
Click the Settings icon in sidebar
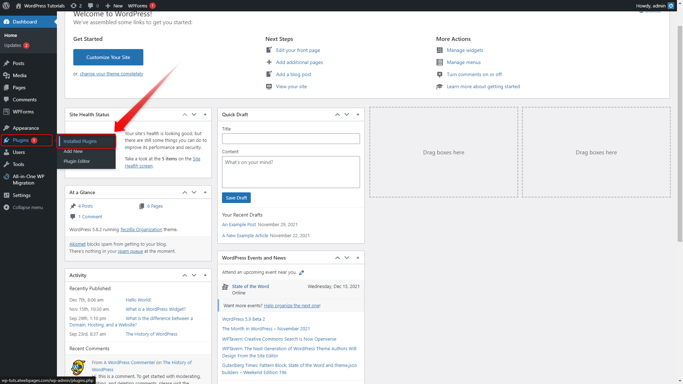click(x=6, y=195)
